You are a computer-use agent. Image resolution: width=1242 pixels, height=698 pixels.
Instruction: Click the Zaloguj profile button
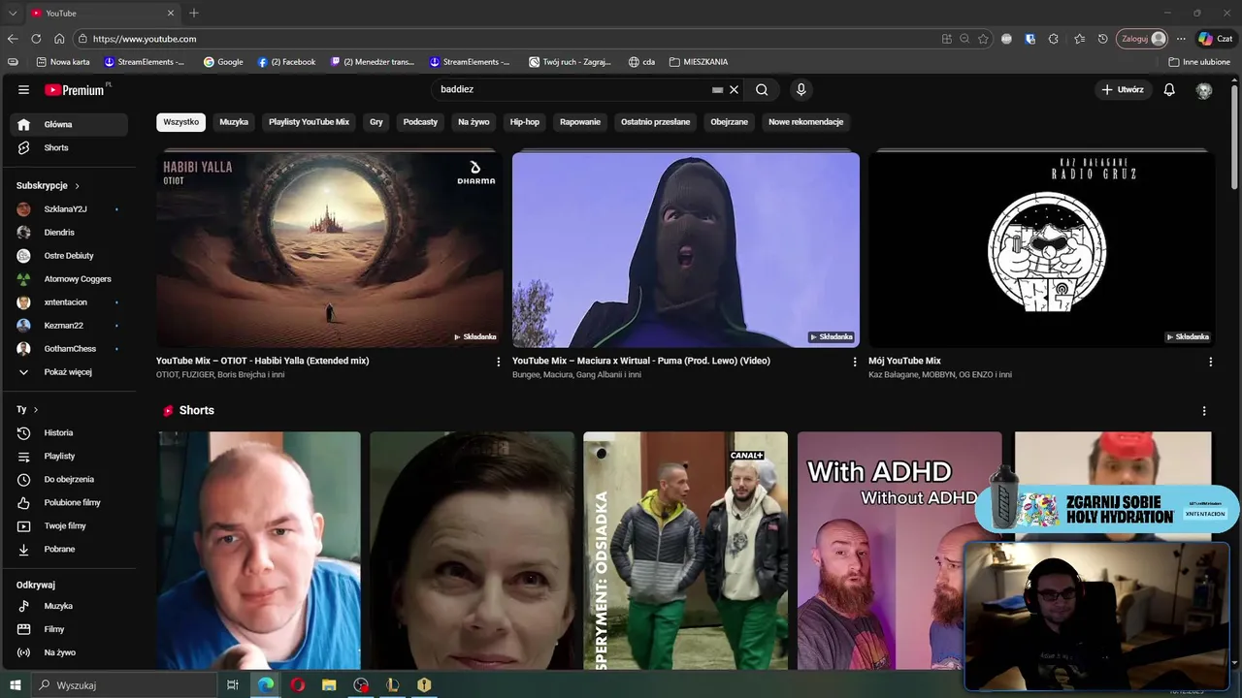tap(1142, 39)
